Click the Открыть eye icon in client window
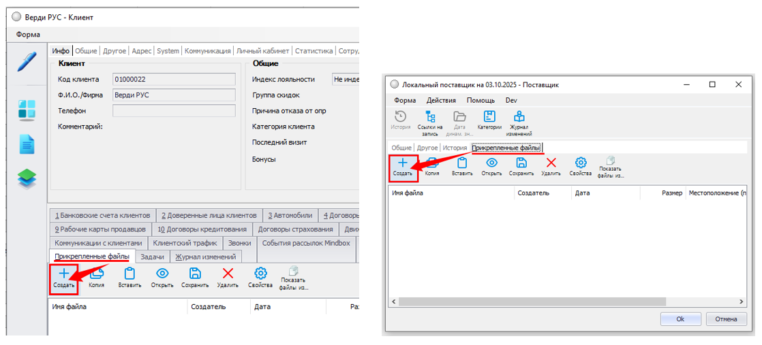 162,278
